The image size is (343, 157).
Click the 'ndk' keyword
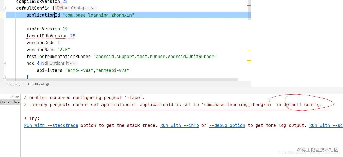30,63
